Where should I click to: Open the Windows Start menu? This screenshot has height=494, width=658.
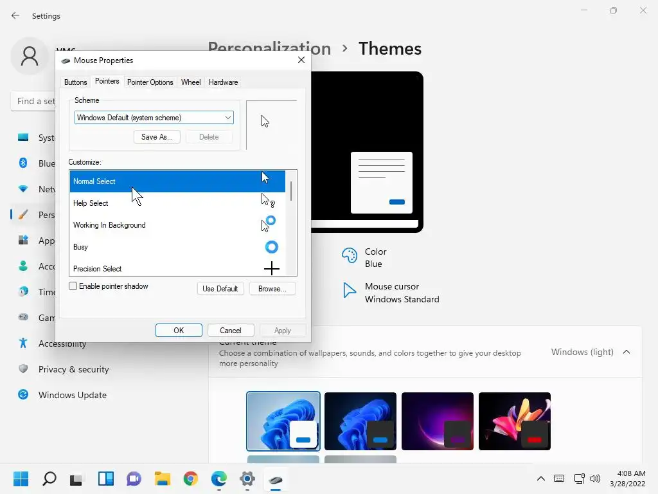(21, 479)
